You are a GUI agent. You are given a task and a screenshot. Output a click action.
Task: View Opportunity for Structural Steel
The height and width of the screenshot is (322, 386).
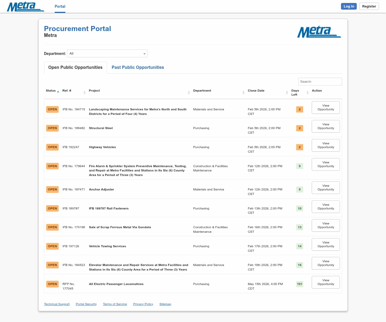coord(326,126)
